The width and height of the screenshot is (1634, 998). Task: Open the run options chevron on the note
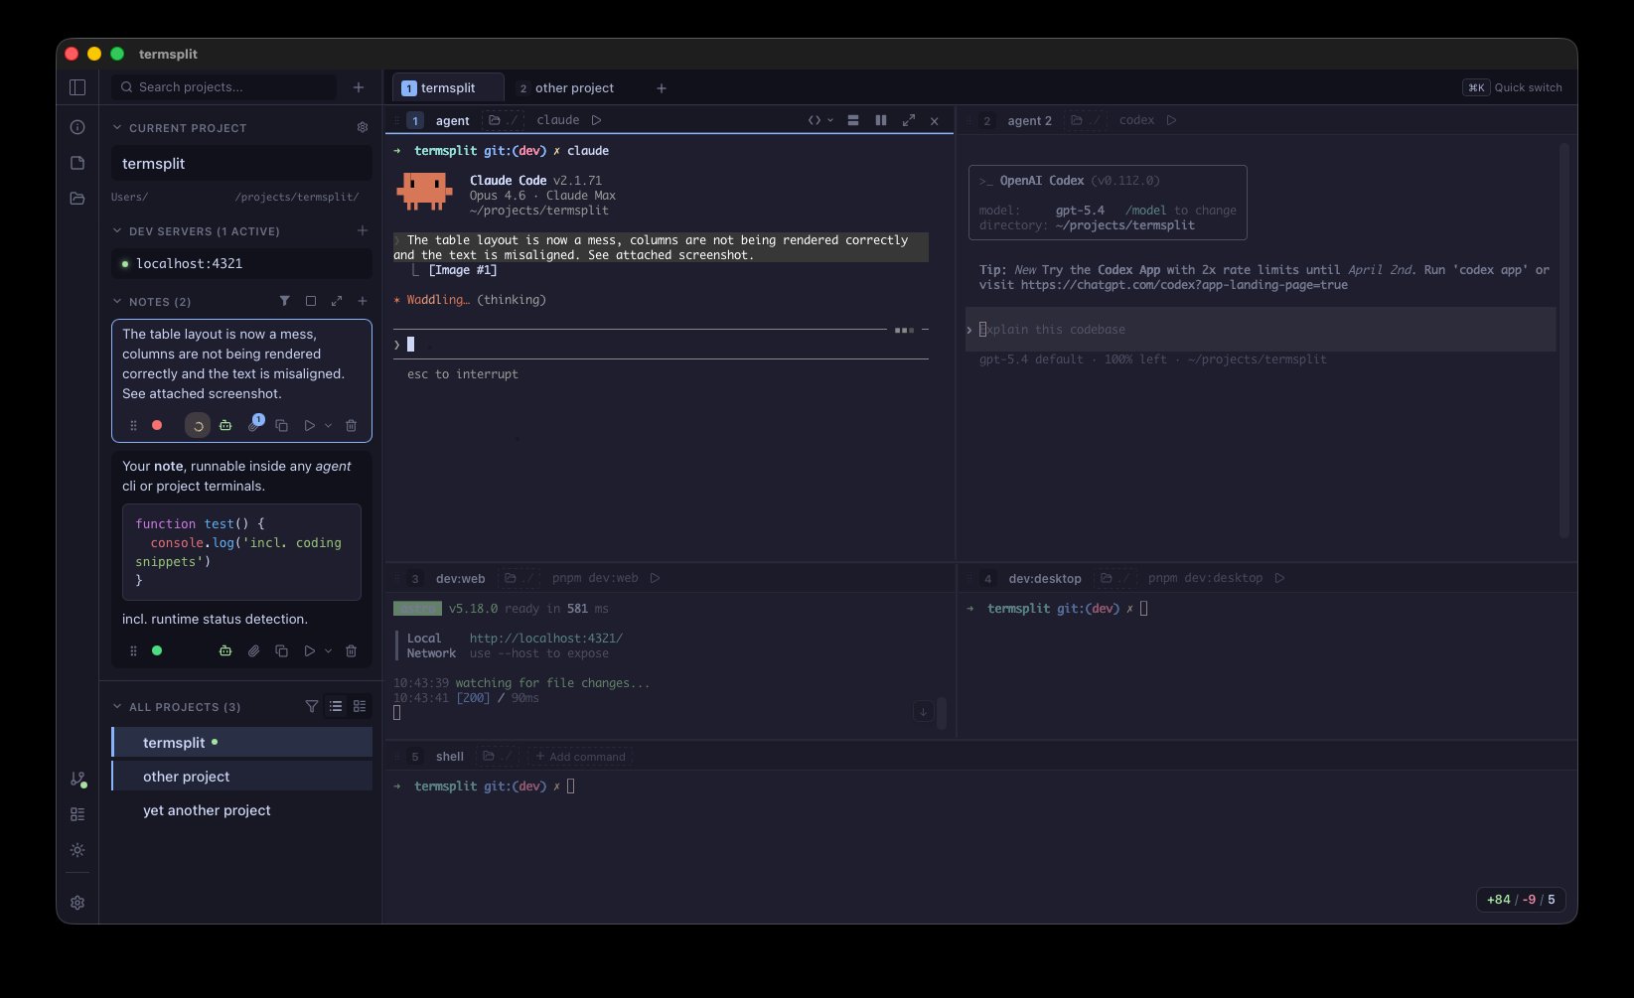328,425
